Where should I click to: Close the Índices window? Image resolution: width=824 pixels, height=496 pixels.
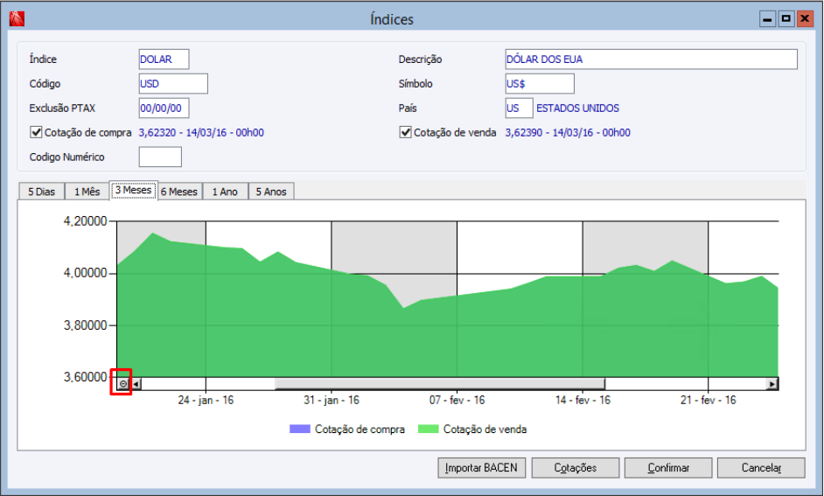pos(805,19)
